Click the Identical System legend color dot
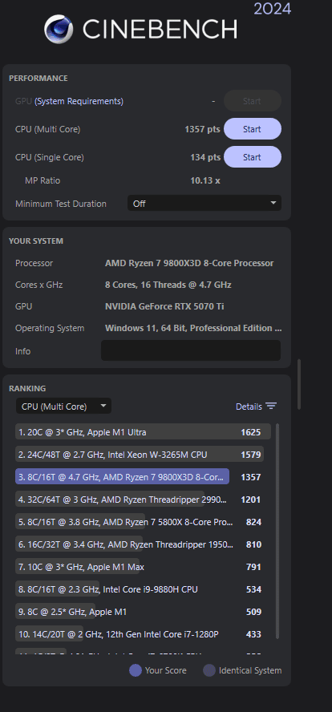This screenshot has width=332, height=712. (209, 670)
